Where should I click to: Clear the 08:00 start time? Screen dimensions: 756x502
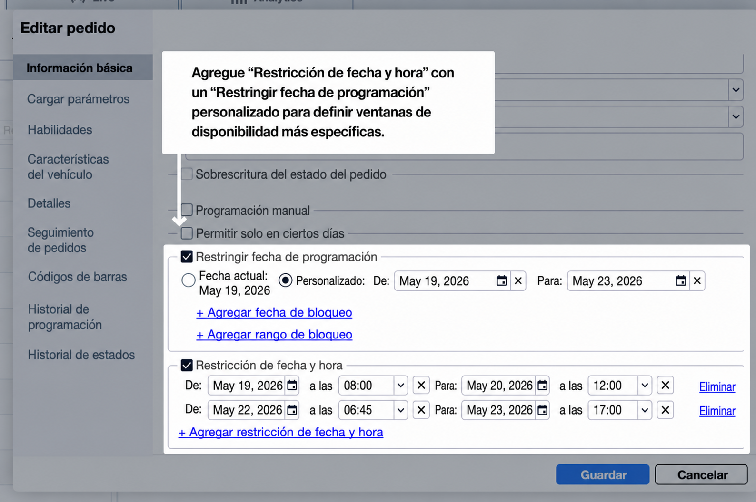[421, 385]
